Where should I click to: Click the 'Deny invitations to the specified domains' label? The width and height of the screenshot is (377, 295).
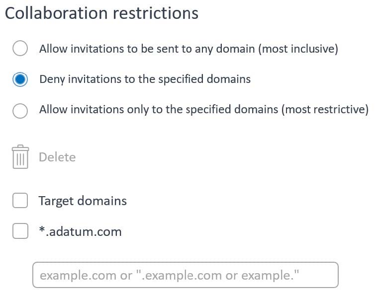point(145,79)
